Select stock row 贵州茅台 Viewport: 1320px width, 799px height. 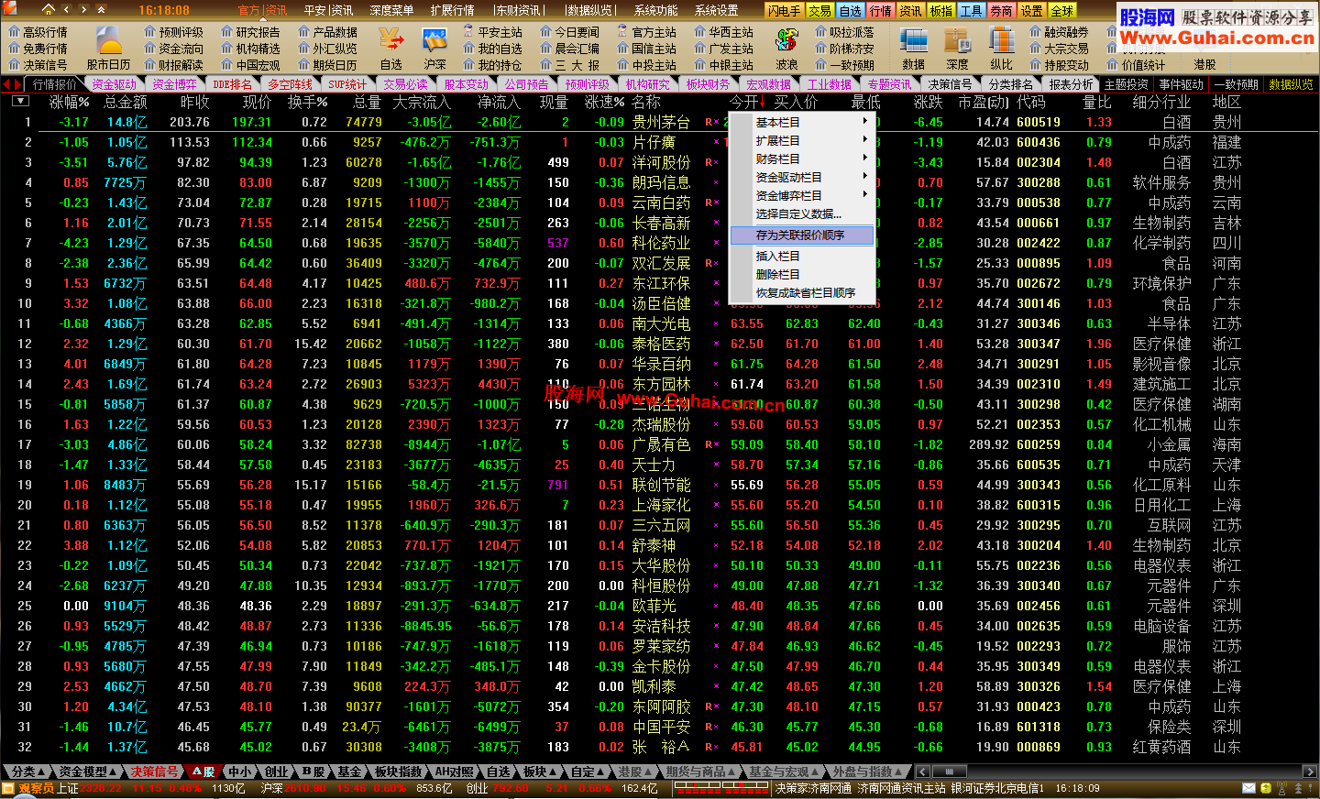[x=660, y=122]
